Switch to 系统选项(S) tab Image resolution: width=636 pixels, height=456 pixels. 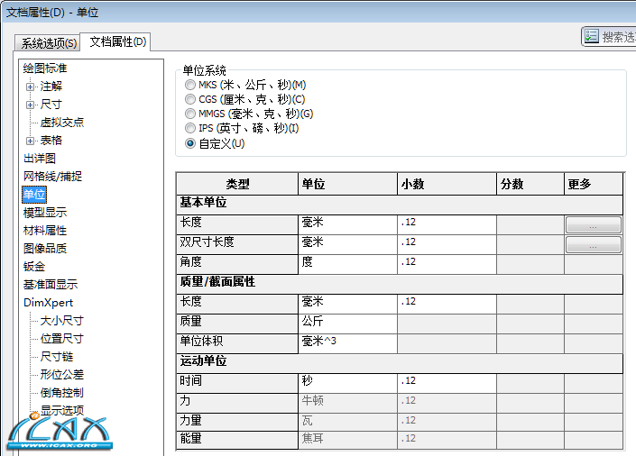coord(47,42)
